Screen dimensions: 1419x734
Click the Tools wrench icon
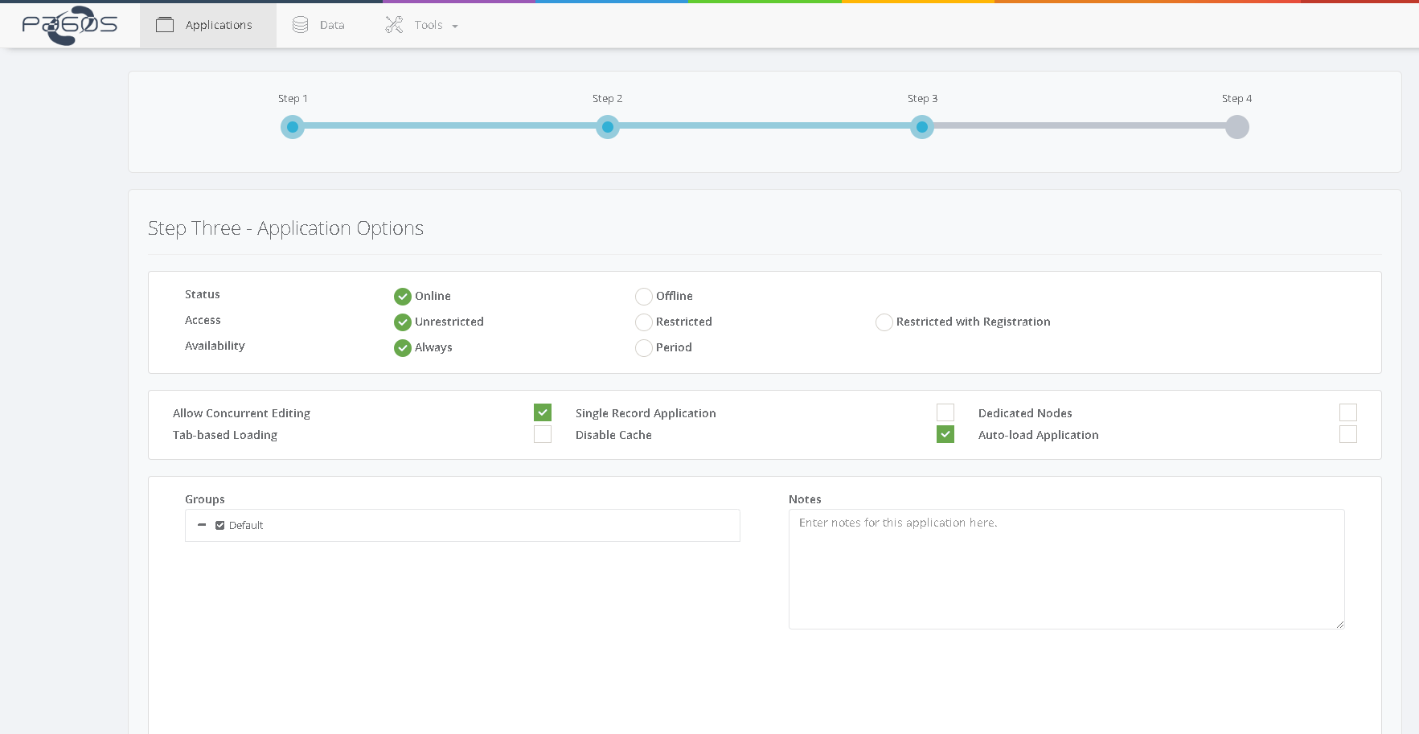pyautogui.click(x=394, y=25)
